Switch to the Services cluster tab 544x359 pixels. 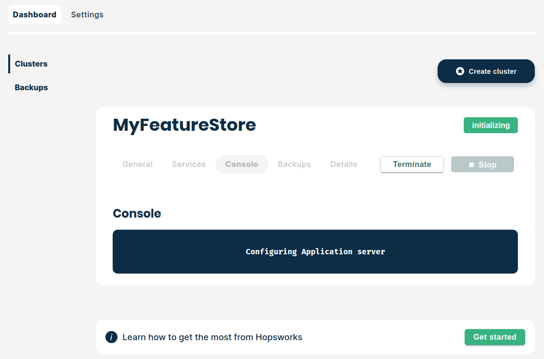(x=189, y=164)
